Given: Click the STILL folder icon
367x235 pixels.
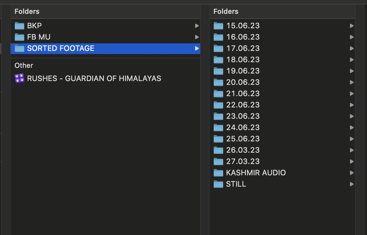Looking at the screenshot, I should tap(218, 184).
